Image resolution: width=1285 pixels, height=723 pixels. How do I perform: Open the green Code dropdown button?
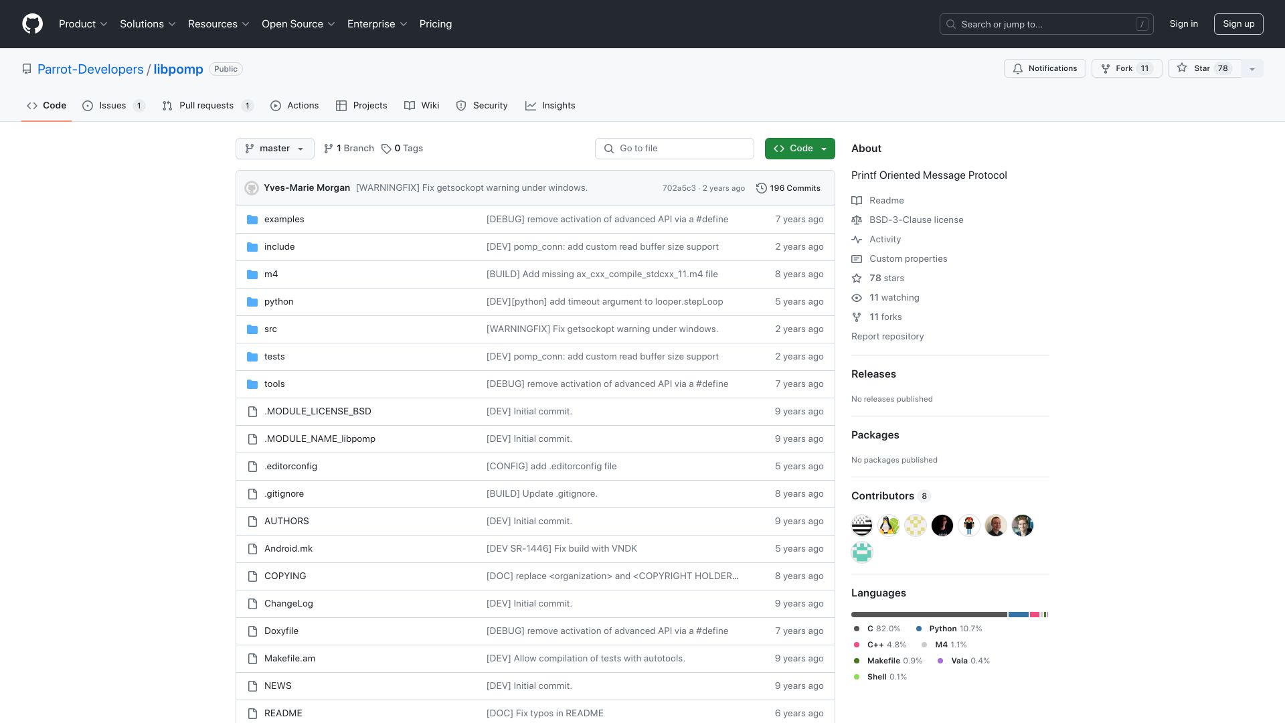coord(800,149)
